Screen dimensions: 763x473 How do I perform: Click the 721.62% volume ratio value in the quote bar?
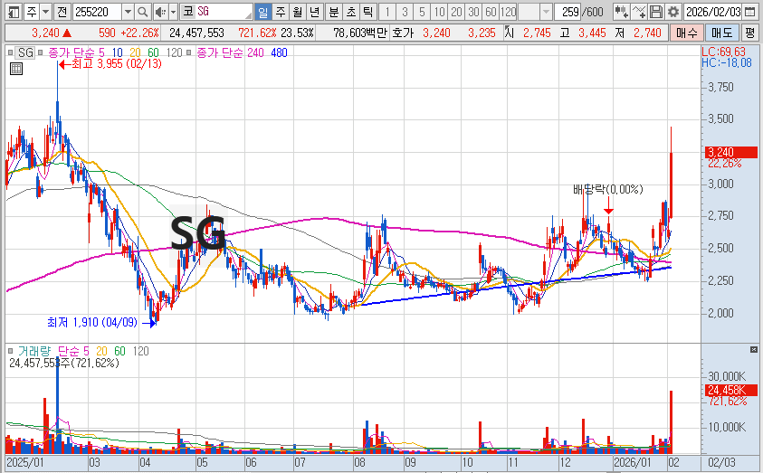point(257,33)
